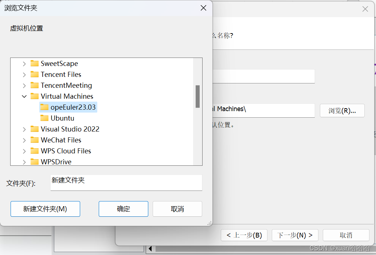Select the TencentMeeting folder icon

point(35,85)
